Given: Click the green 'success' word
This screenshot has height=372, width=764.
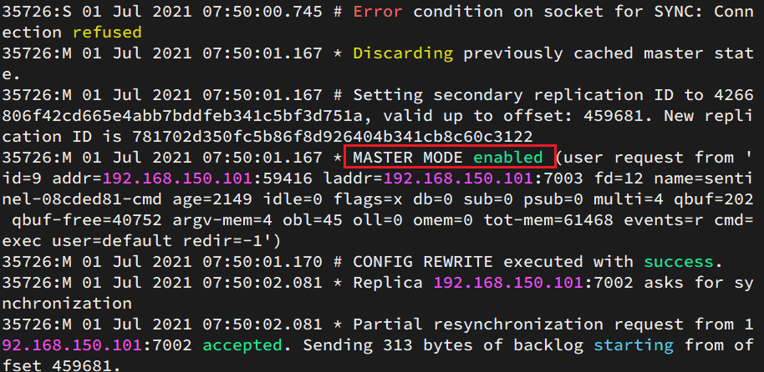Looking at the screenshot, I should (x=678, y=262).
